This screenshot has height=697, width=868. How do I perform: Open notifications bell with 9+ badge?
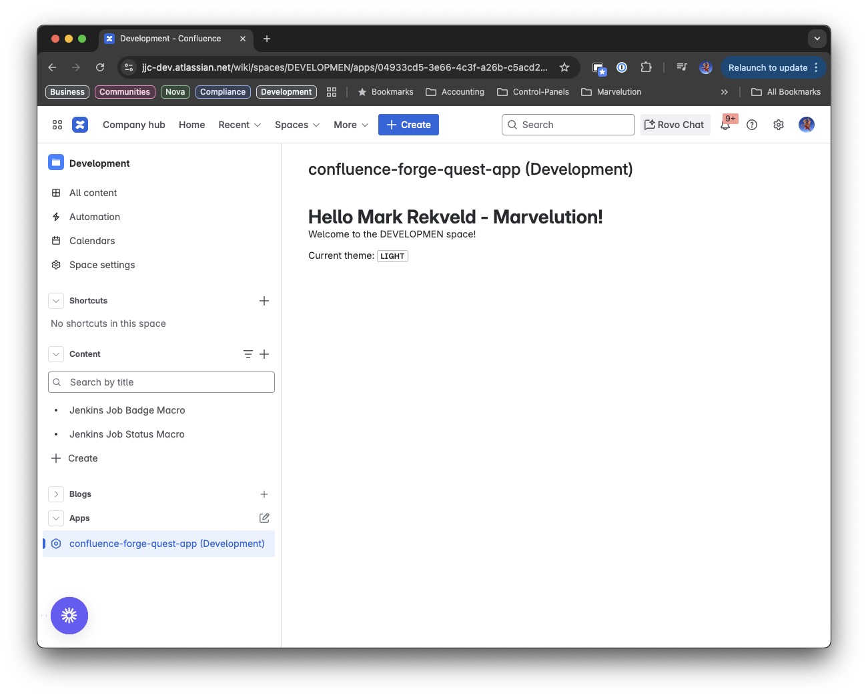726,124
